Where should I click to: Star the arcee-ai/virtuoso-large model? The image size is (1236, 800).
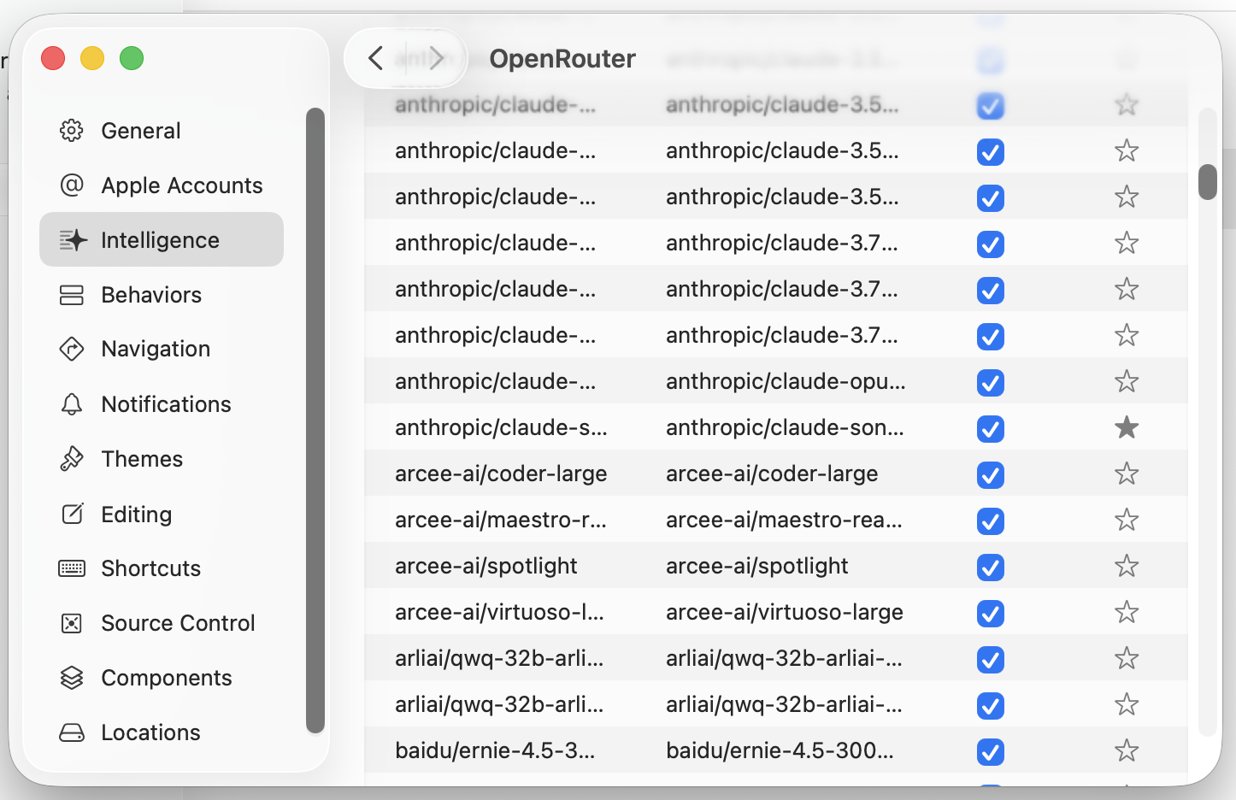point(1126,612)
